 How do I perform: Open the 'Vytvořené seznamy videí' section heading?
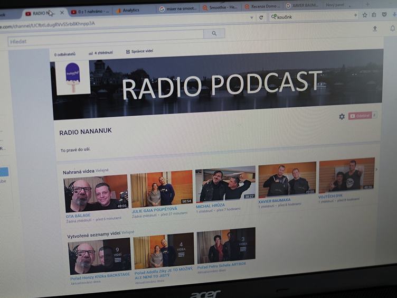[x=93, y=235]
